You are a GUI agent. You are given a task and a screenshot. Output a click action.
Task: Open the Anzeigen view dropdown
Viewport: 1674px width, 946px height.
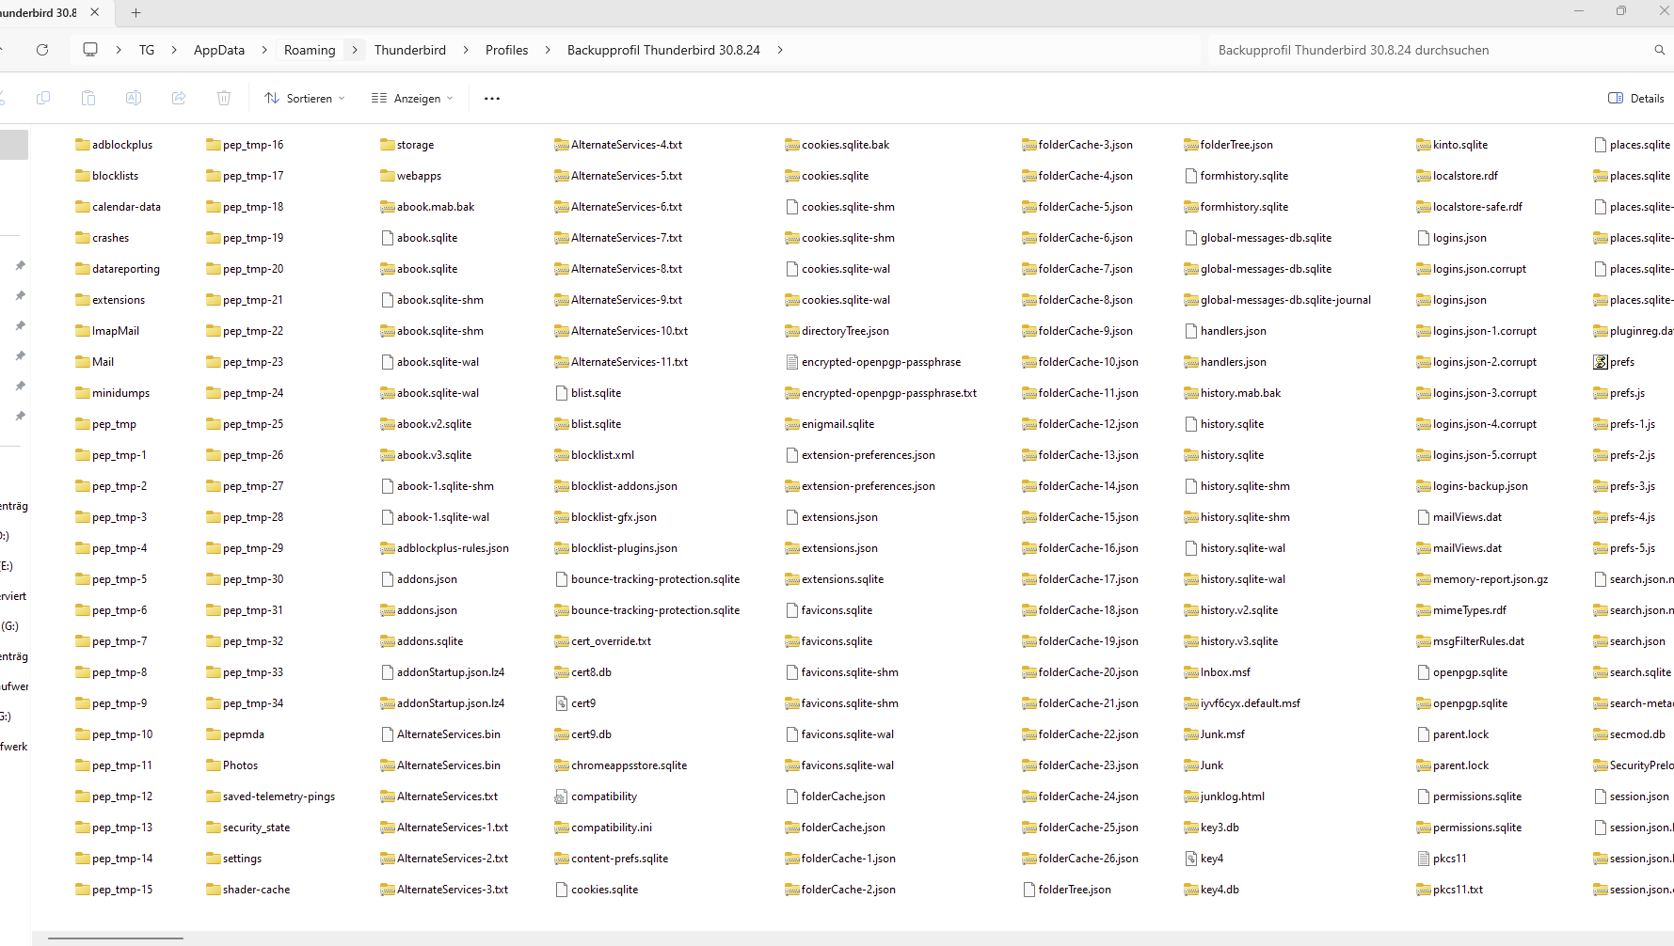coord(412,98)
